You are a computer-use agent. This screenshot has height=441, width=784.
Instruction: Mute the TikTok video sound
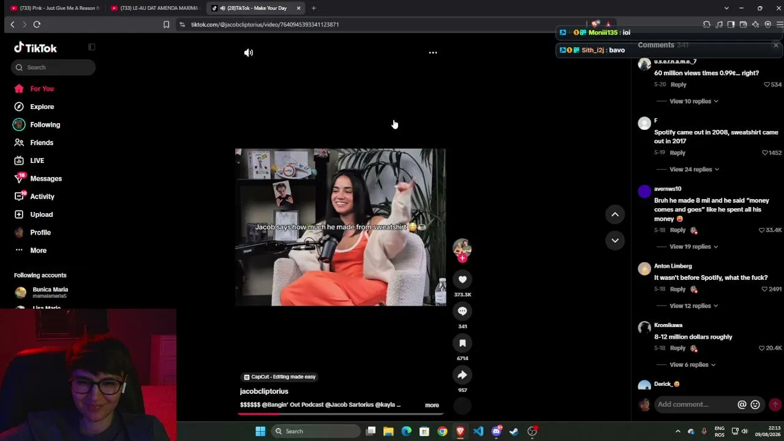point(249,53)
